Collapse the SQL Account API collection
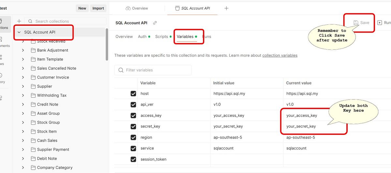This screenshot has height=173, width=391. coord(19,32)
